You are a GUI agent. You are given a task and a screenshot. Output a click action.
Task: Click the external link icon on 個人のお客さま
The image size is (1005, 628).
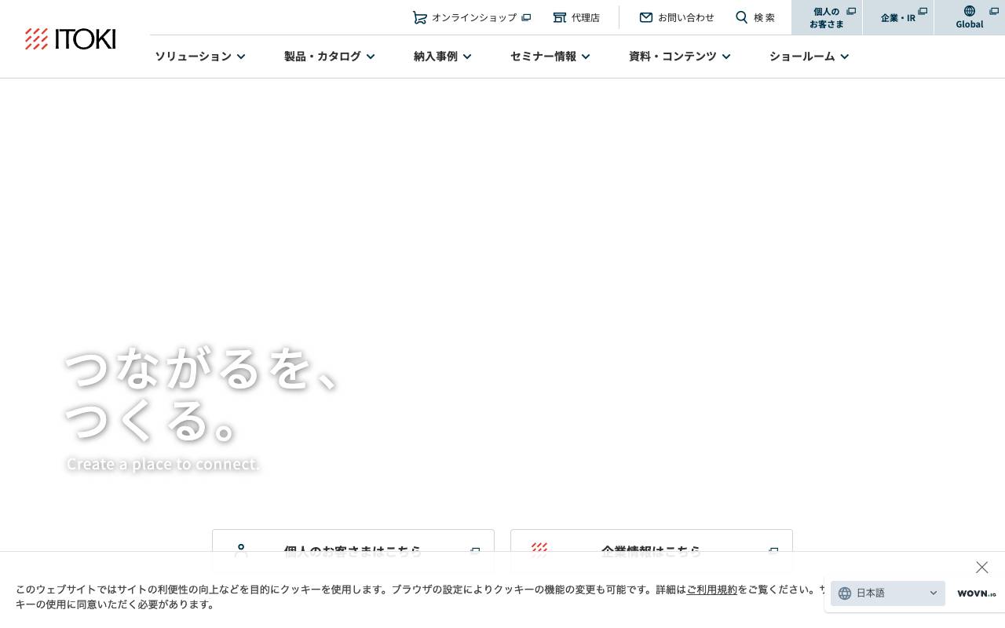[x=851, y=11]
